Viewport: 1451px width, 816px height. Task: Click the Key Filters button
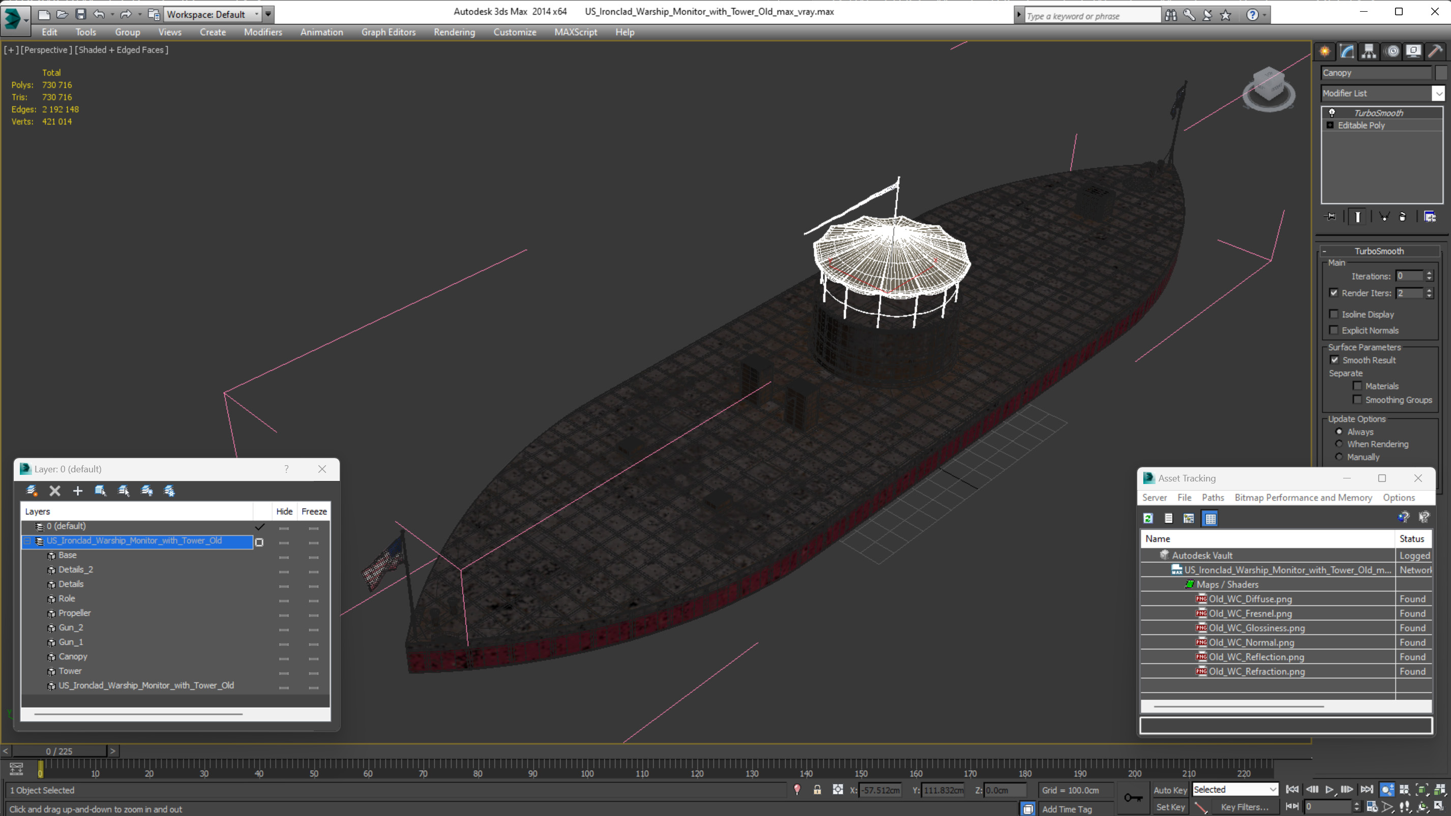click(1245, 807)
